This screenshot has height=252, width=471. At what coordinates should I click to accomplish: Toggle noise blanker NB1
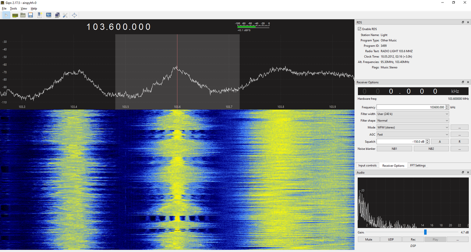(394, 149)
